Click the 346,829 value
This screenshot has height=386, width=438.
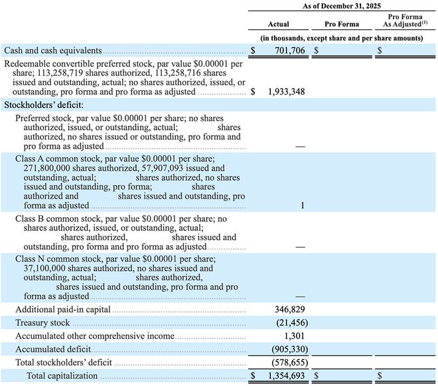(x=289, y=310)
